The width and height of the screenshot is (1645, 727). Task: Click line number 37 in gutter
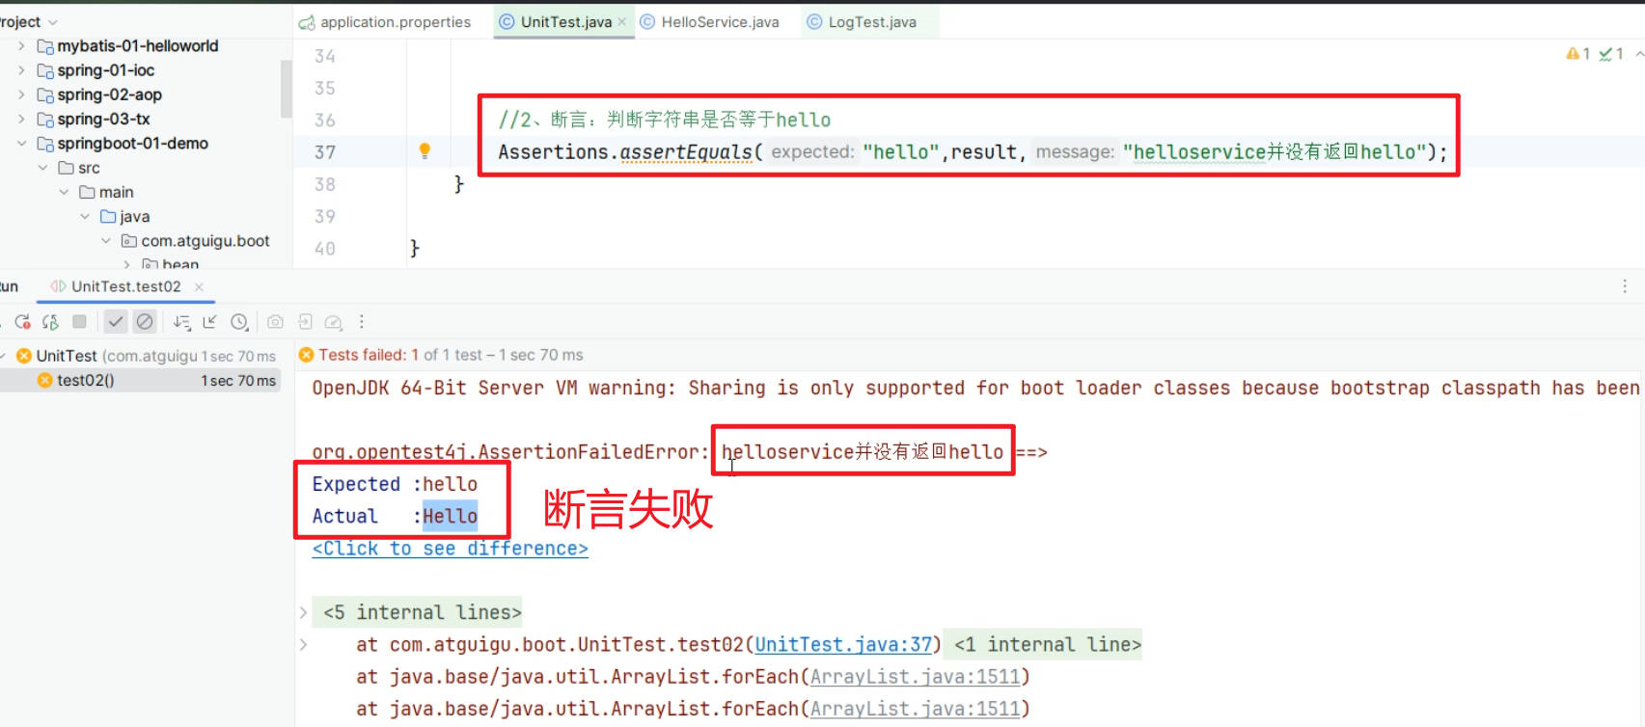point(325,152)
